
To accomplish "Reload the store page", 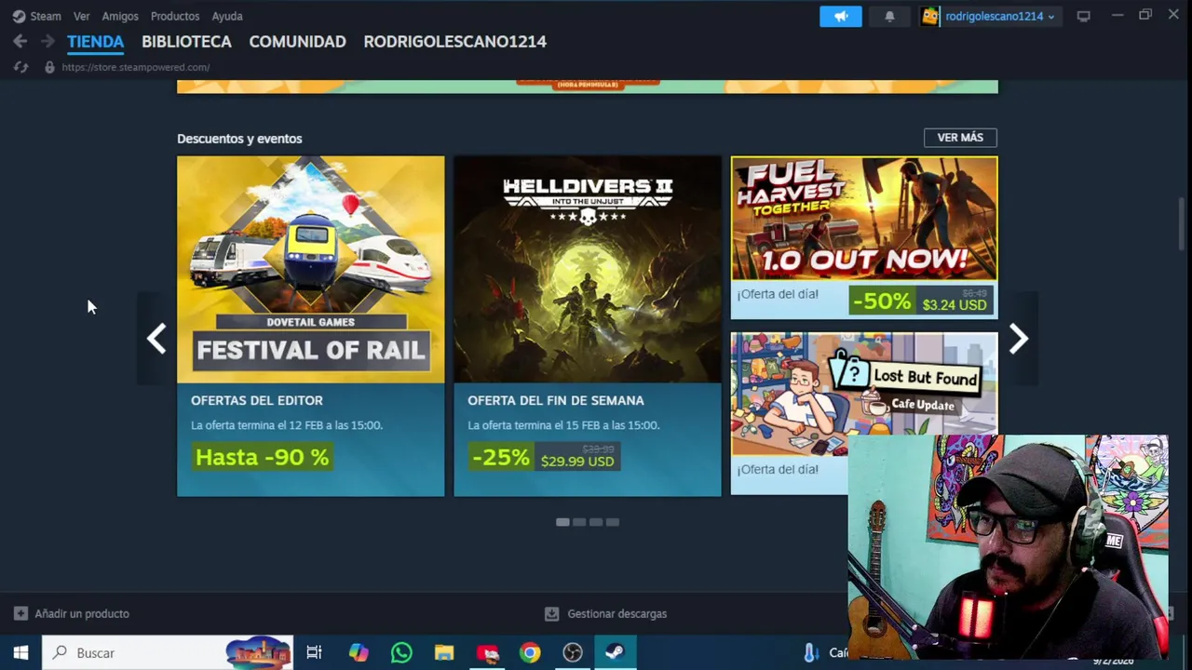I will 20,67.
